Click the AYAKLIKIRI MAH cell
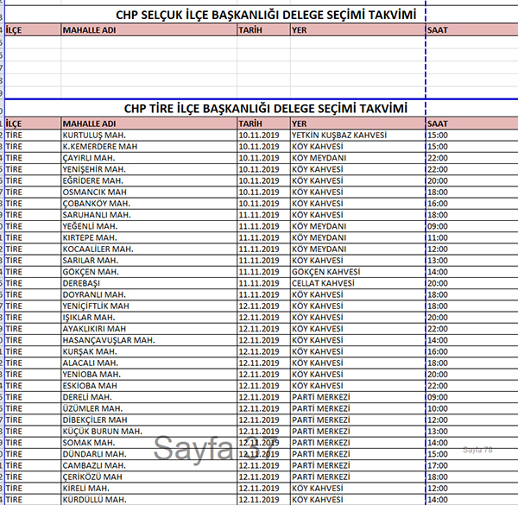The width and height of the screenshot is (518, 505). coord(149,329)
